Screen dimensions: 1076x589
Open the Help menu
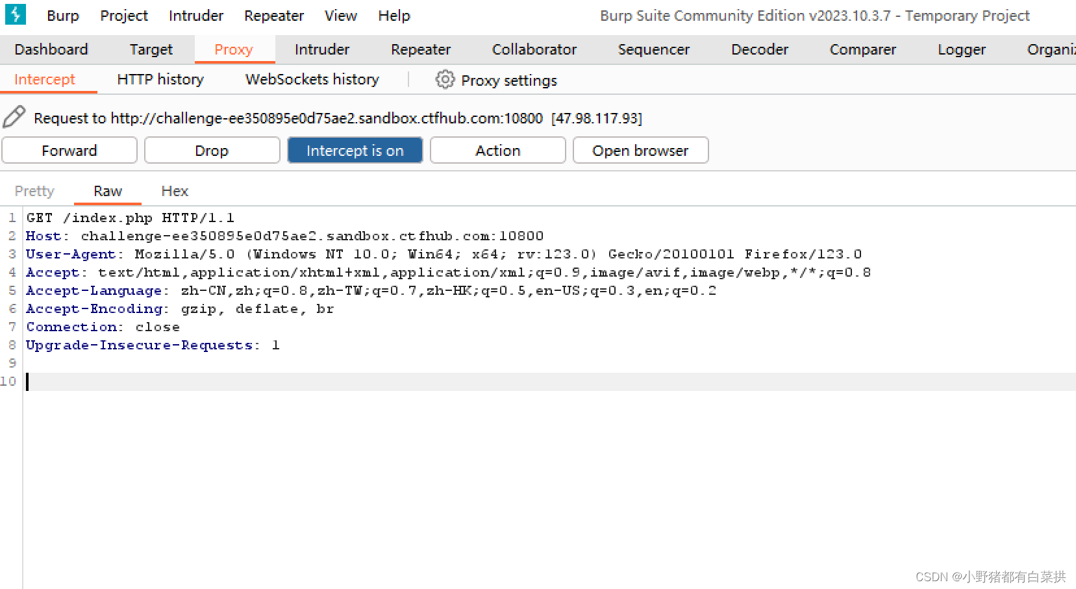394,15
